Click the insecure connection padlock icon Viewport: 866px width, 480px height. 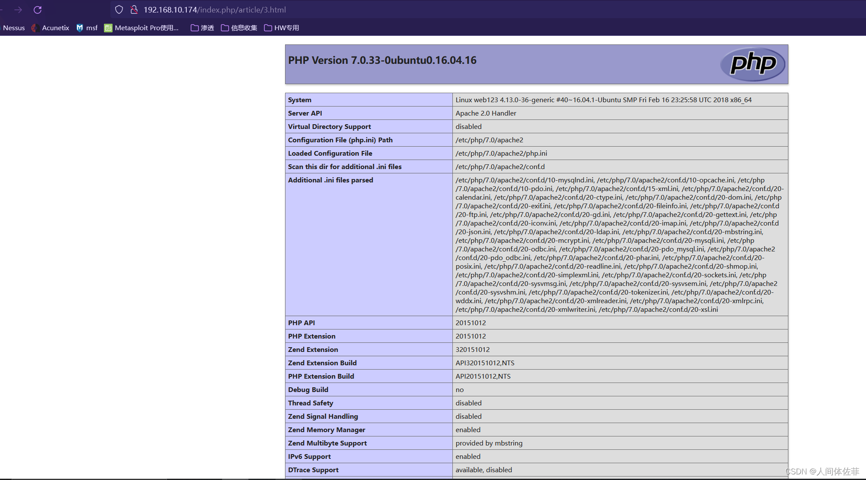click(134, 9)
